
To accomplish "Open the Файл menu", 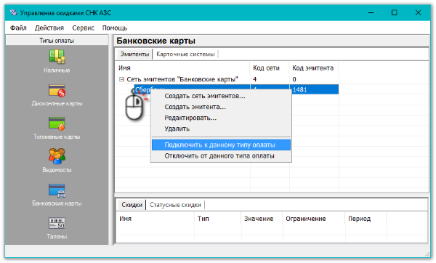I will [18, 28].
